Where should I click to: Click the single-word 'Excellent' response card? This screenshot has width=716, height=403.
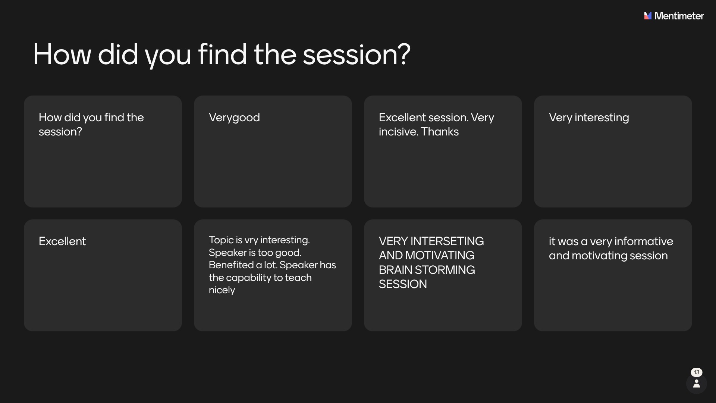tap(103, 275)
